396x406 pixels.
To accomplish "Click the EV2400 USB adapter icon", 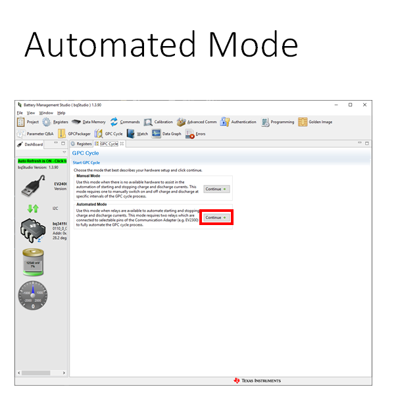I will (x=33, y=186).
